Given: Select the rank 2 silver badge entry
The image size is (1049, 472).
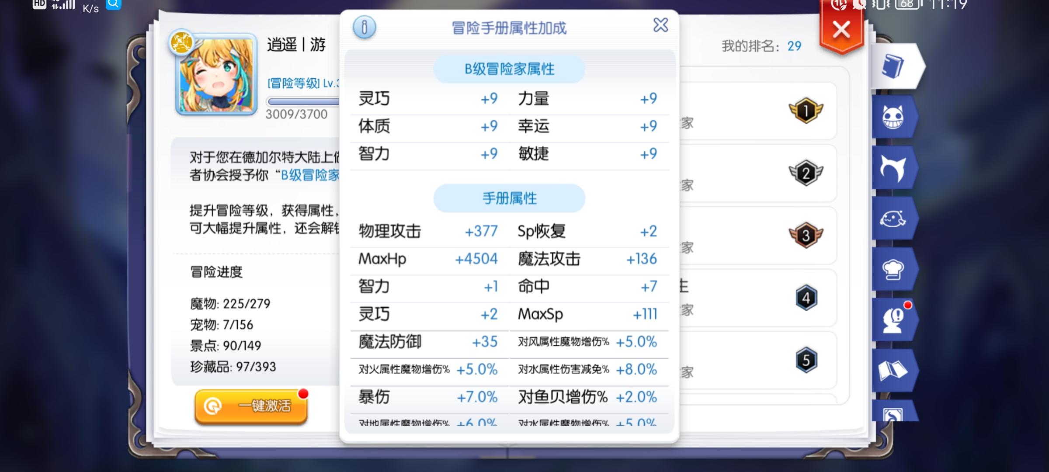Looking at the screenshot, I should (806, 173).
